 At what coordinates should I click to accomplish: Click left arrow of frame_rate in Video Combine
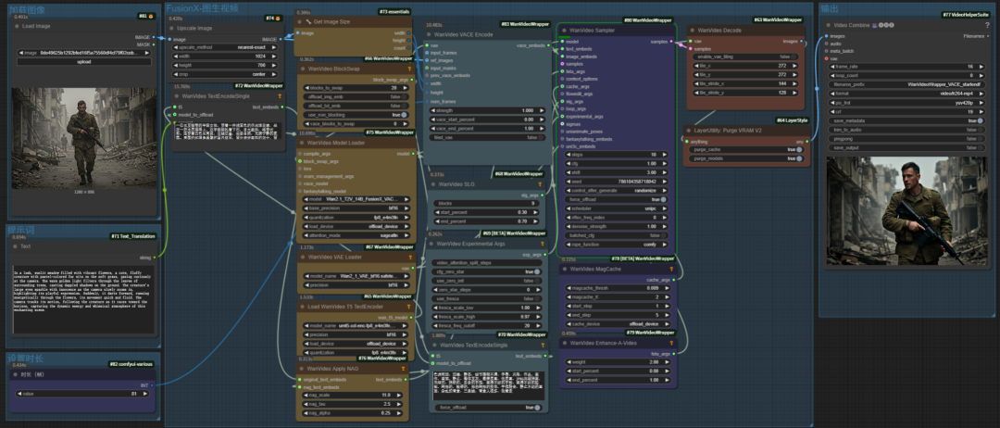click(x=831, y=67)
